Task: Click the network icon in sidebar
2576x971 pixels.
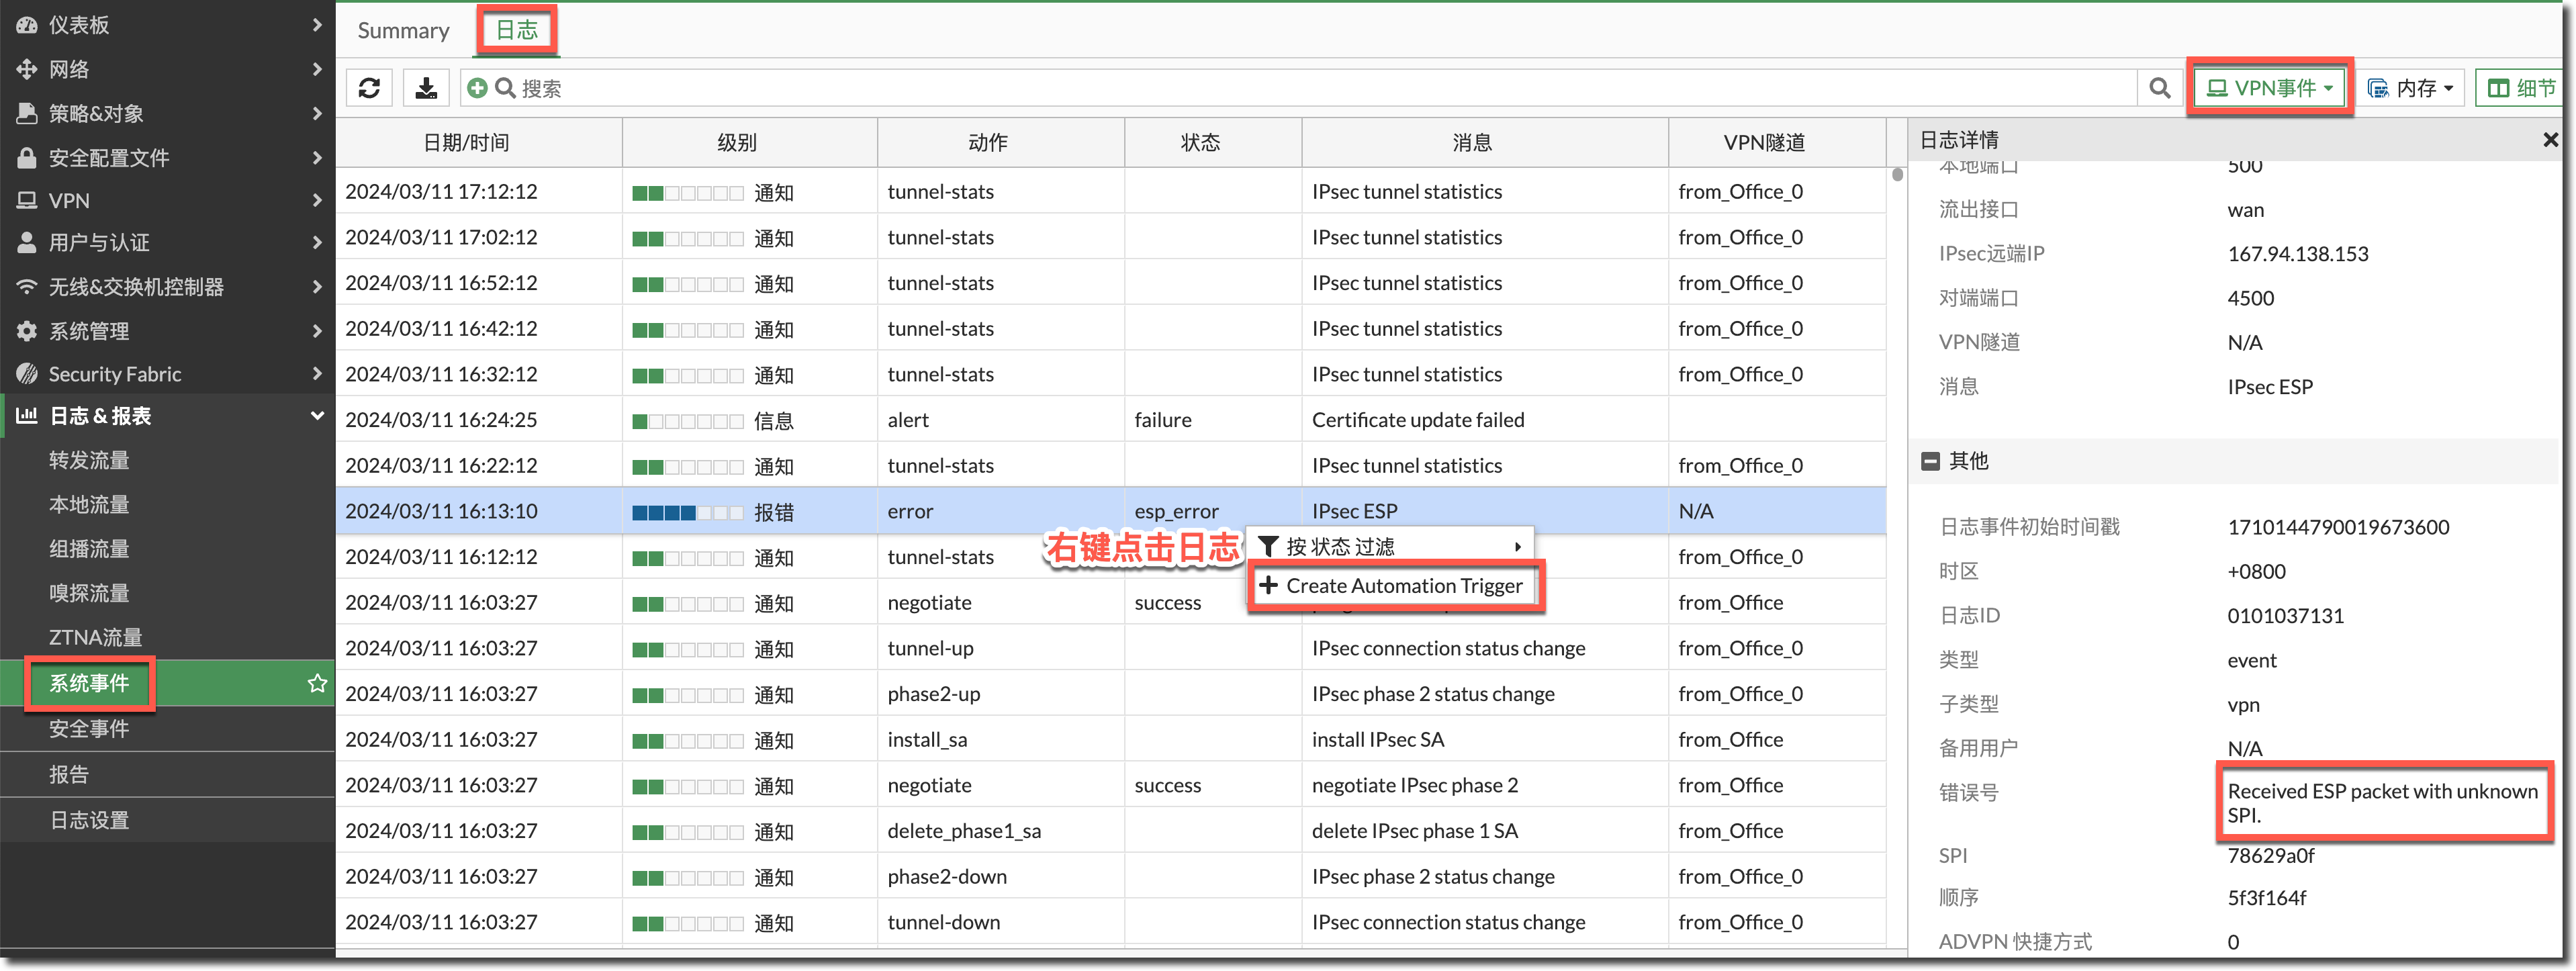Action: click(27, 69)
